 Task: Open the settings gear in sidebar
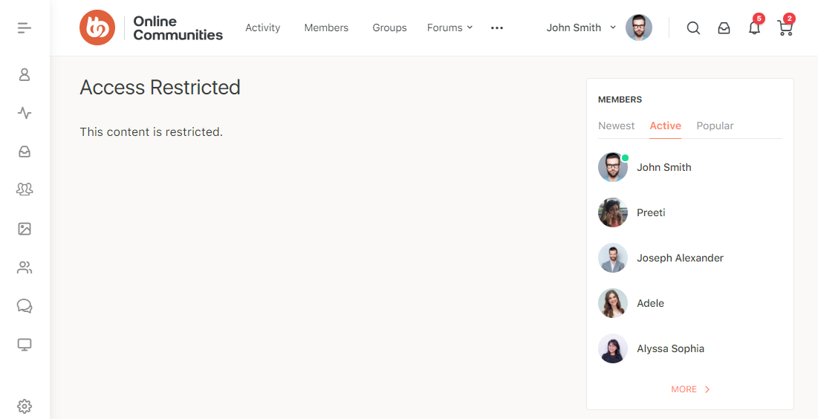pyautogui.click(x=25, y=406)
